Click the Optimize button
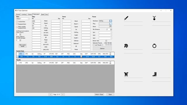The image size is (187, 105). coord(102,48)
